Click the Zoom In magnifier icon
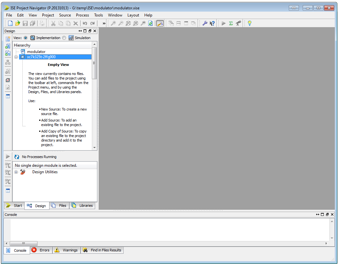 tap(113, 23)
